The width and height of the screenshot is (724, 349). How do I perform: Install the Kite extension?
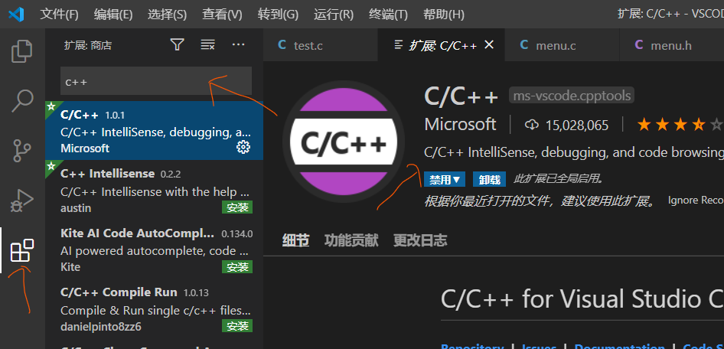pos(237,267)
